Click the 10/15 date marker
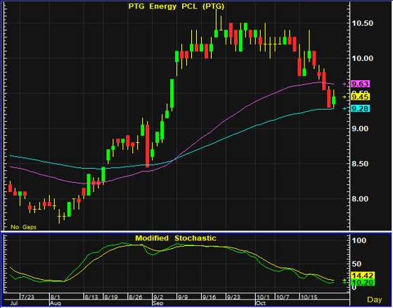The image size is (393, 308). pos(309,297)
